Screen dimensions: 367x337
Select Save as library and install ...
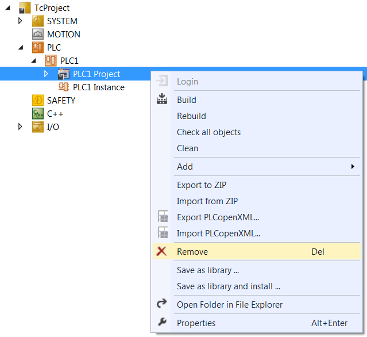(257, 286)
